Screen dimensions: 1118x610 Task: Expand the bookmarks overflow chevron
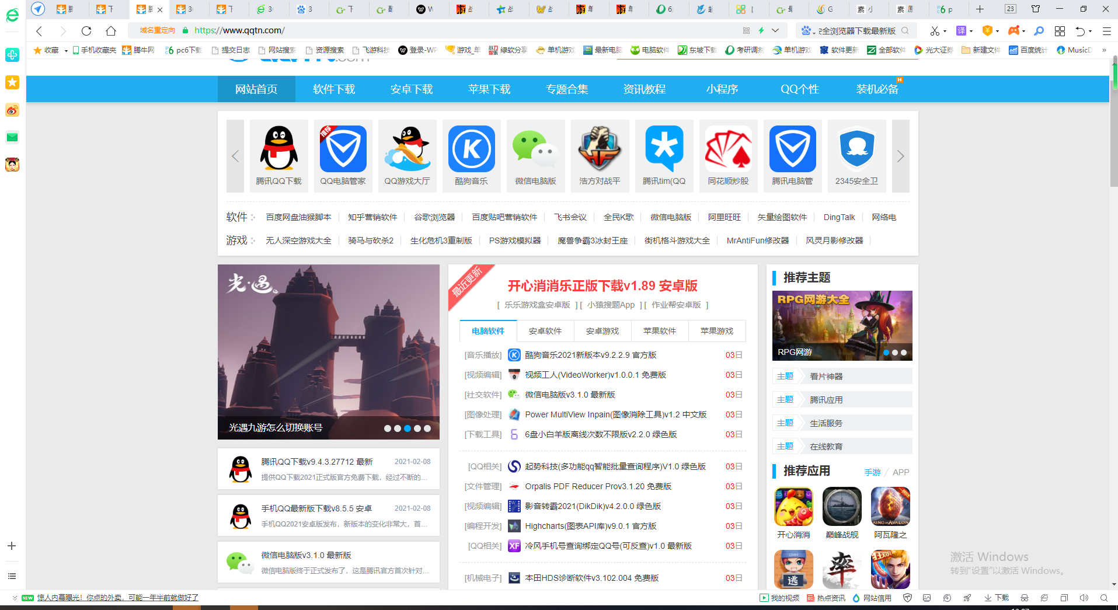[x=1104, y=50]
